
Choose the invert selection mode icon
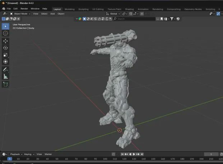(x=15, y=19)
